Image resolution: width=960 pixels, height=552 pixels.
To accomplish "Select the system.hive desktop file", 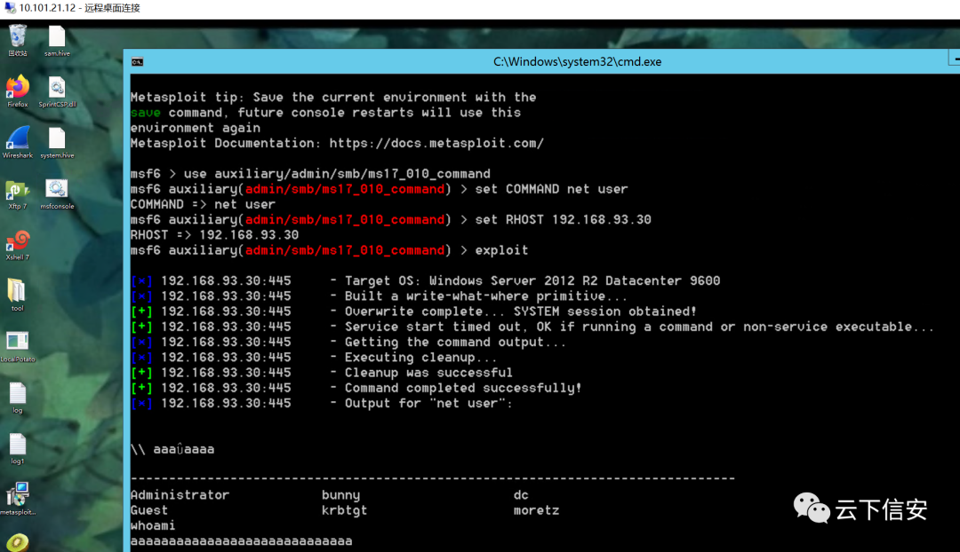I will pos(57,142).
